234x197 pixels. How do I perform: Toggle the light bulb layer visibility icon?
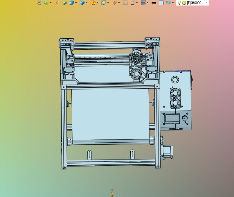(x=179, y=3)
